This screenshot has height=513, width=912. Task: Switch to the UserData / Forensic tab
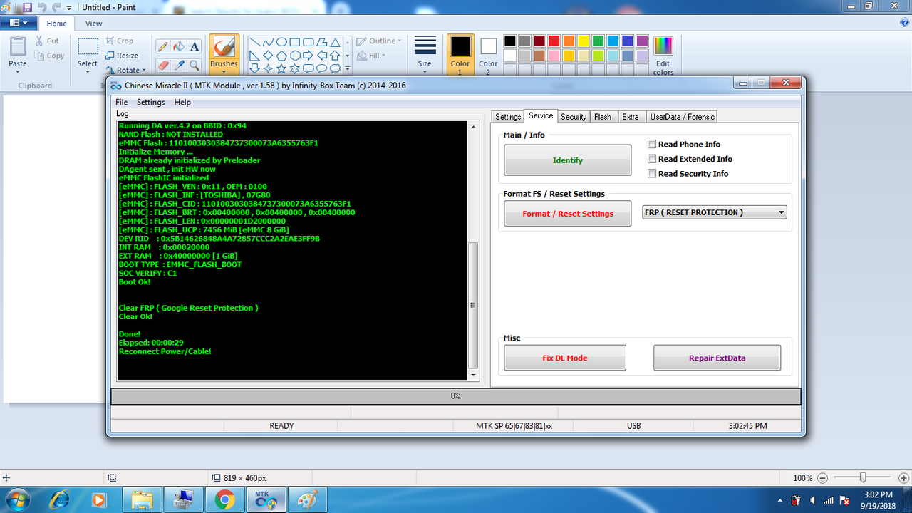(681, 117)
